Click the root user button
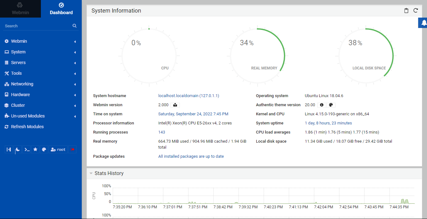This screenshot has width=427, height=219. click(58, 150)
